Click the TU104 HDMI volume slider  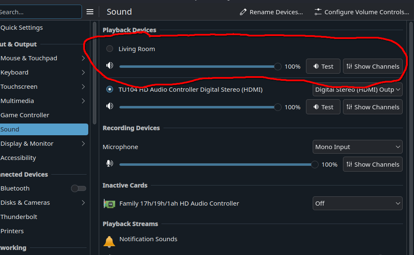[200, 107]
